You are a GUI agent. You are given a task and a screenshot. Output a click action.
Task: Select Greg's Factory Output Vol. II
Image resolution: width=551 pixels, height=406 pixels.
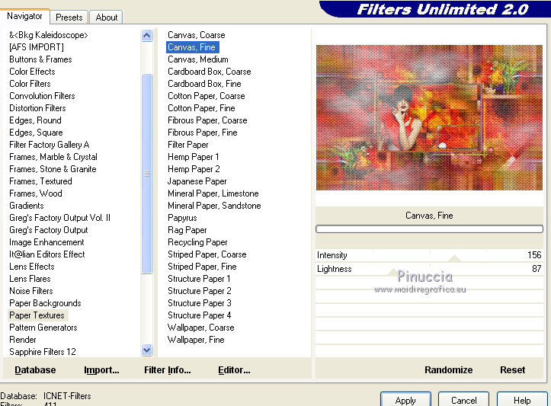(x=59, y=218)
